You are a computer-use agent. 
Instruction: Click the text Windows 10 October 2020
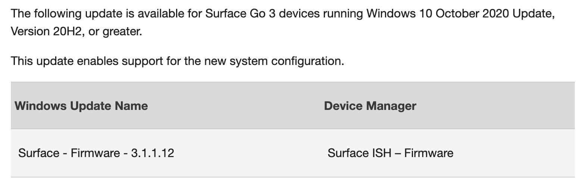click(x=438, y=14)
